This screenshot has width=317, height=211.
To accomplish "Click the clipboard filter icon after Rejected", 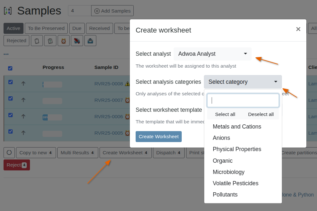I will [36, 40].
